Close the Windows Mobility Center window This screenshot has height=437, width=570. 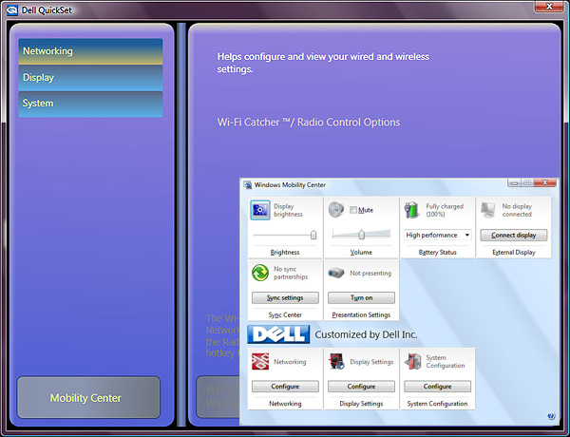(x=545, y=182)
